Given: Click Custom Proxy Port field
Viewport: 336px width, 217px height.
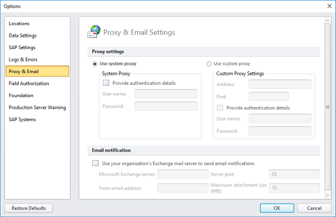Looking at the screenshot, I should 269,97.
